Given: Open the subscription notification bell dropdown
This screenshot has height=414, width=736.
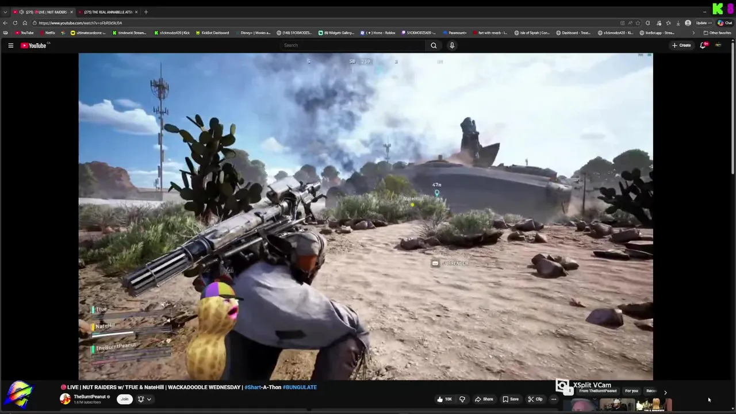Looking at the screenshot, I should (x=144, y=399).
